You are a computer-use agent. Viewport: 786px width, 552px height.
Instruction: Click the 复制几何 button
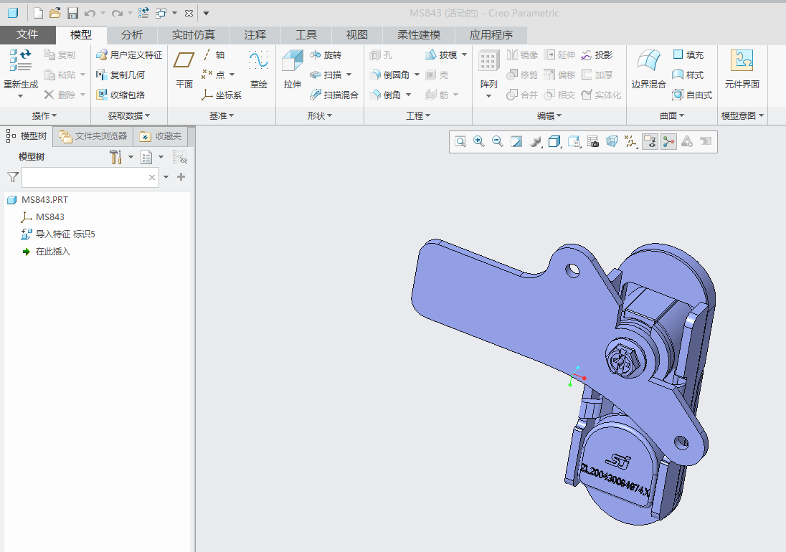120,75
